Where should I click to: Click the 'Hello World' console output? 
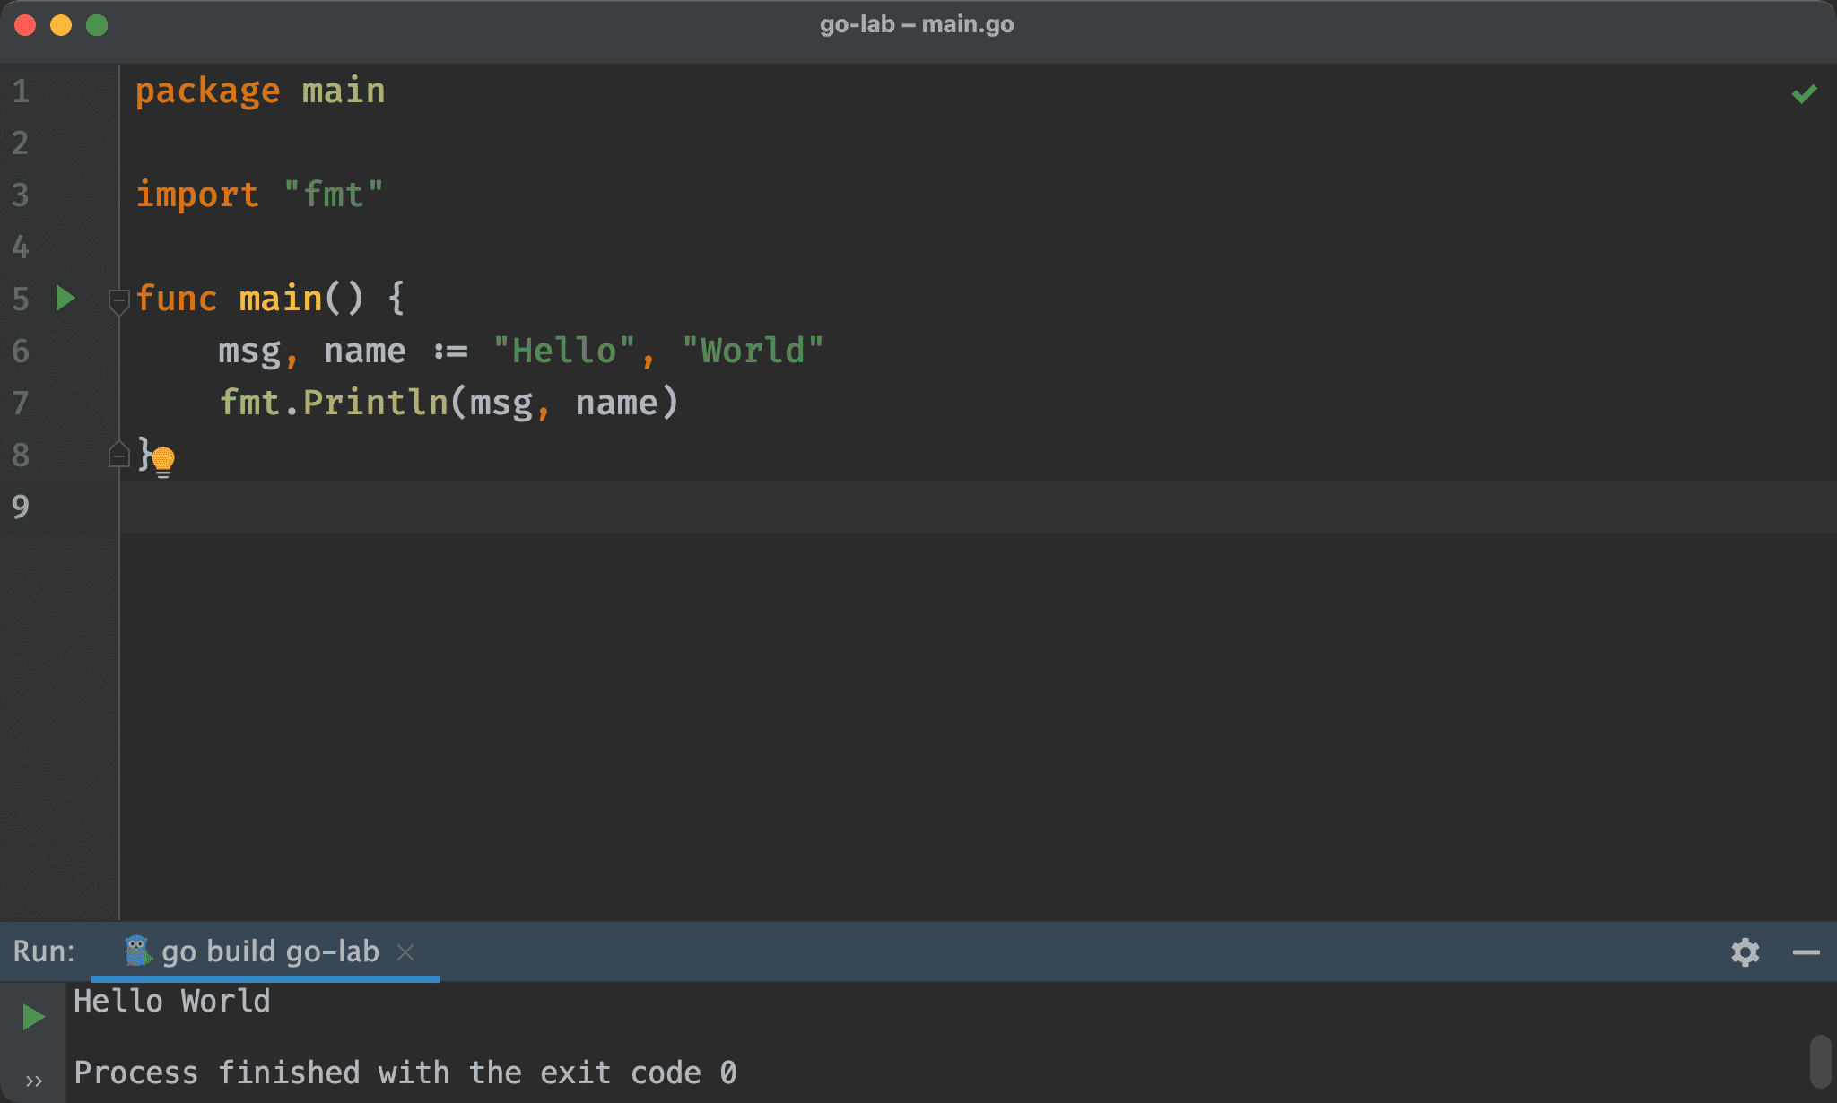tap(171, 1001)
